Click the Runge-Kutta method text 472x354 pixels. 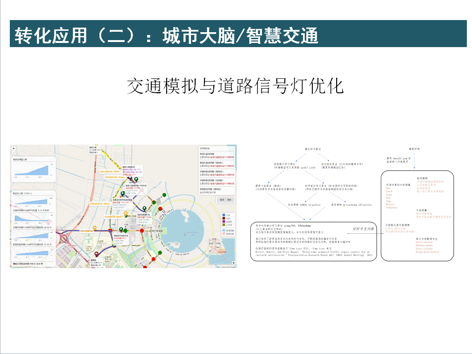(x=428, y=252)
